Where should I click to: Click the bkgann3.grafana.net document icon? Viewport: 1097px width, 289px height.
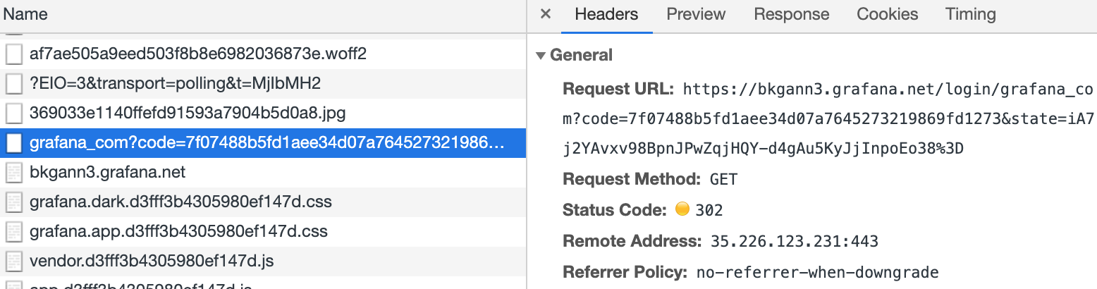tap(14, 173)
